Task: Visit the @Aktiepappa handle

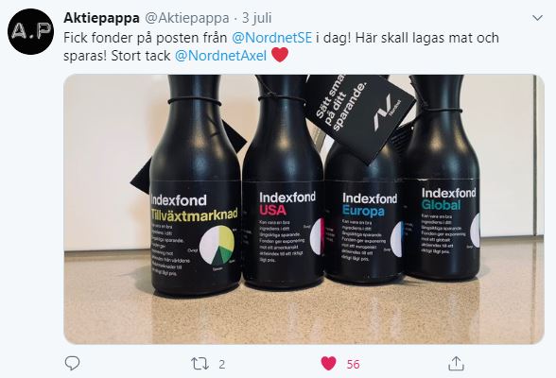Action: pos(186,18)
